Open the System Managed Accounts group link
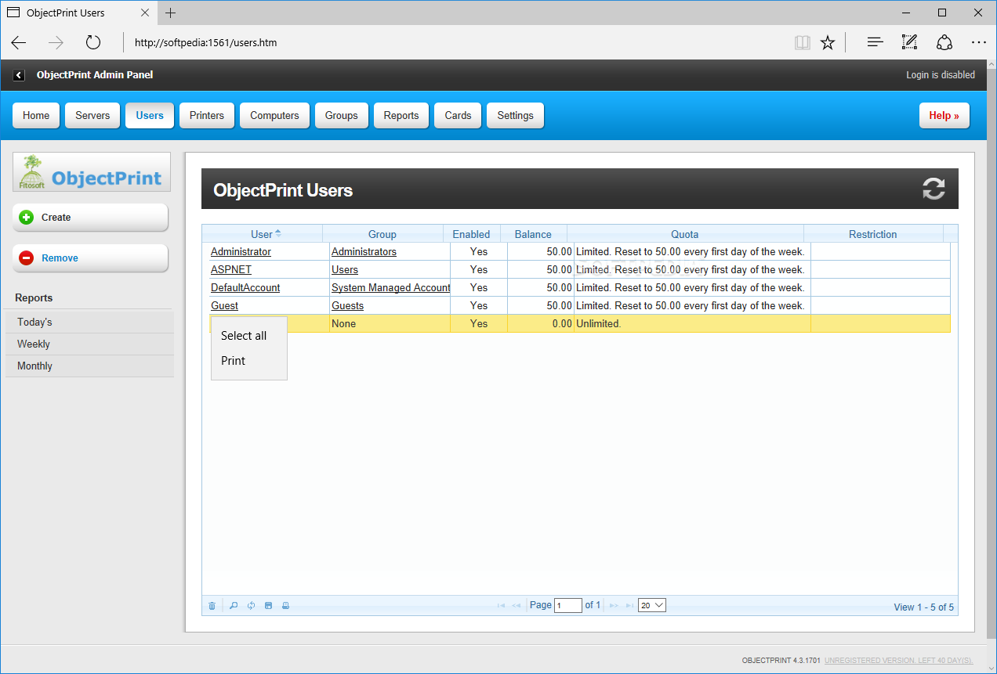This screenshot has height=674, width=997. click(x=390, y=288)
